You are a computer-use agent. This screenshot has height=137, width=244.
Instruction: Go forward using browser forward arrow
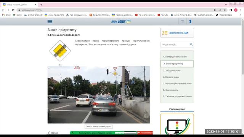click(8, 10)
